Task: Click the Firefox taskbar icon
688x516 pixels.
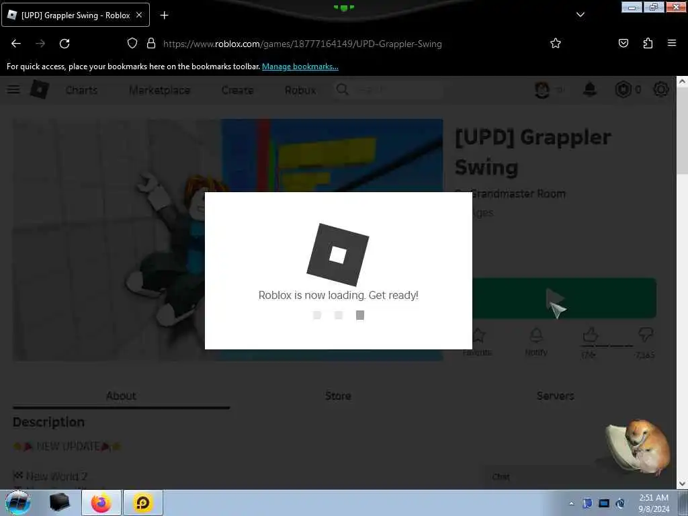Action: pos(101,503)
